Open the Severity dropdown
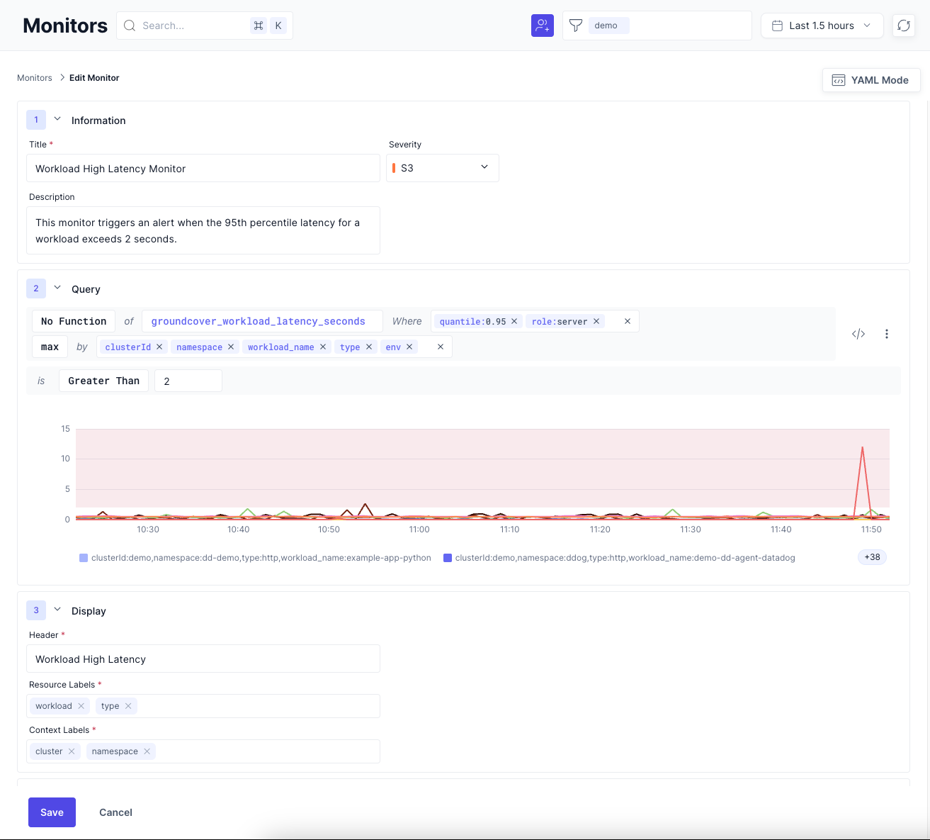The height and width of the screenshot is (840, 930). pyautogui.click(x=442, y=168)
